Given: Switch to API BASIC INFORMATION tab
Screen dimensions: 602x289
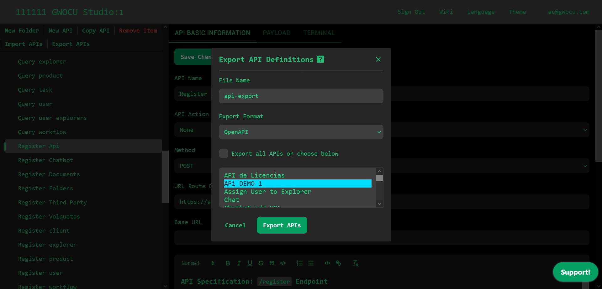Looking at the screenshot, I should [212, 33].
